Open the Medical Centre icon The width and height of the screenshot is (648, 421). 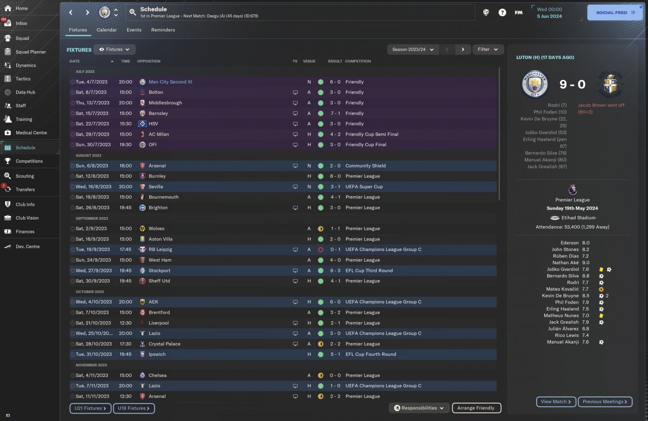pos(8,133)
